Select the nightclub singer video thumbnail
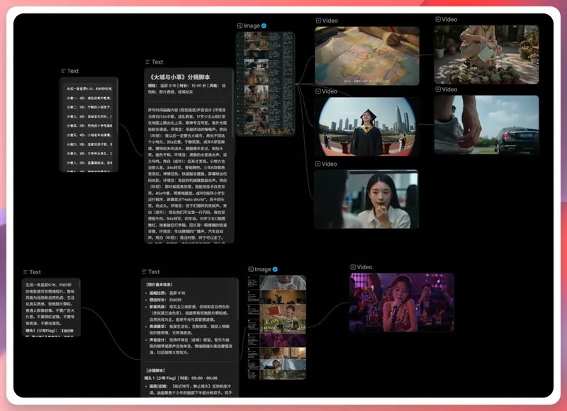Image resolution: width=567 pixels, height=411 pixels. pos(401,303)
